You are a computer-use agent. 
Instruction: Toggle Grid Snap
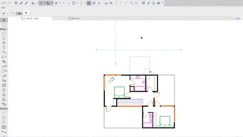point(56,3)
